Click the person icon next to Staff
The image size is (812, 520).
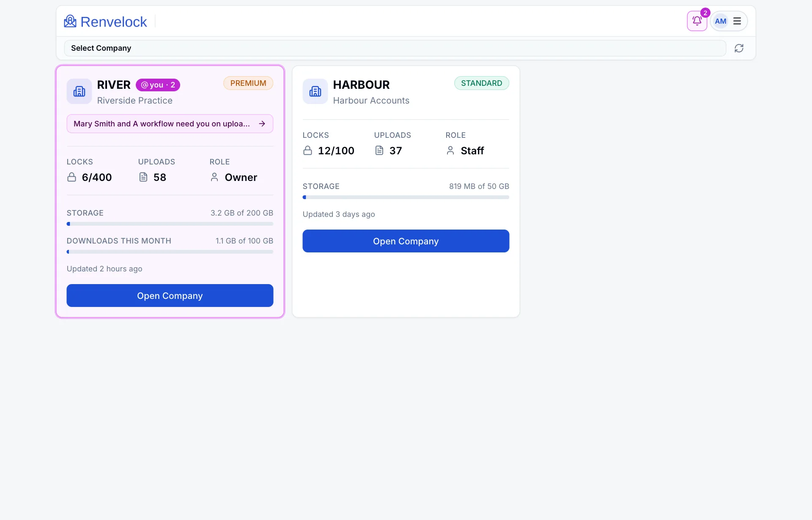point(450,151)
